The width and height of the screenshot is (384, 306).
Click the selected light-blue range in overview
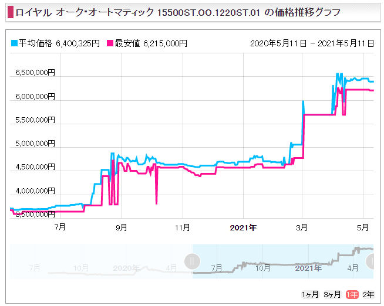pos(283,261)
